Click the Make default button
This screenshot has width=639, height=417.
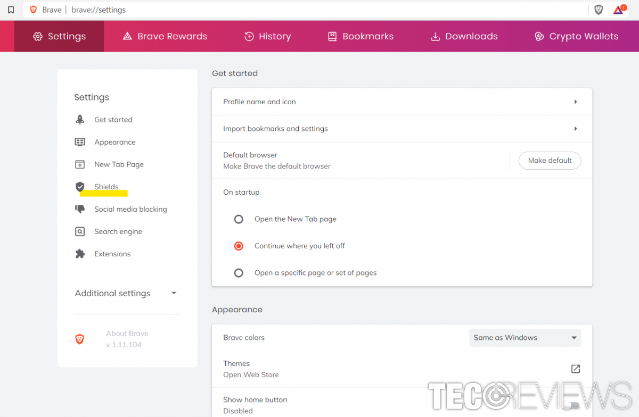(550, 160)
